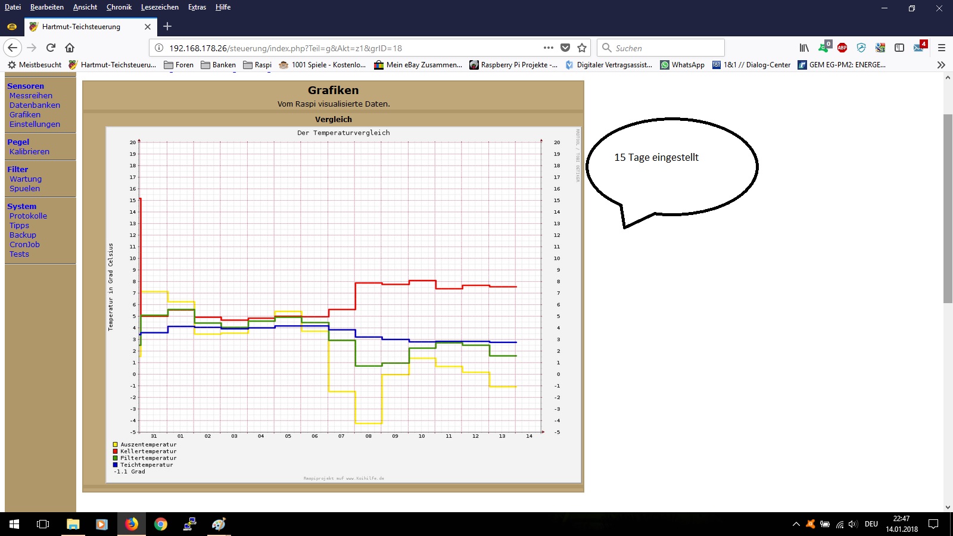This screenshot has height=536, width=953.
Task: Toggle the sidebar view icon
Action: point(899,48)
